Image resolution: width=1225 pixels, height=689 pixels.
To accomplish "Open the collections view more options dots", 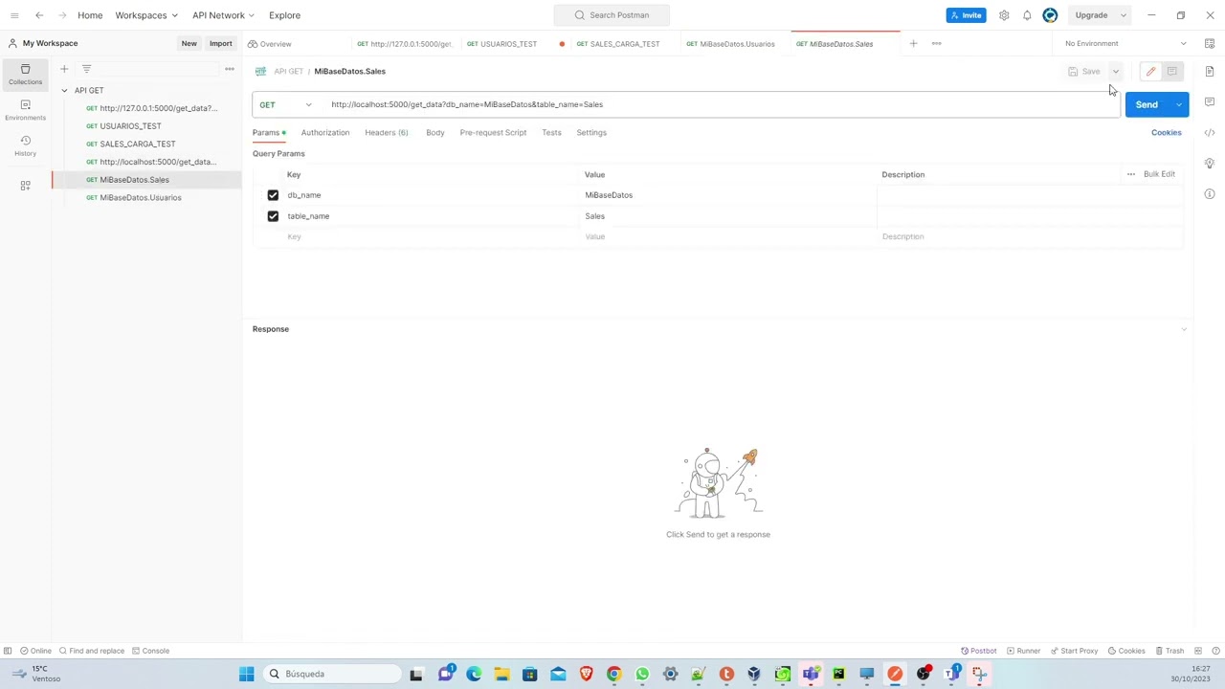I will coord(230,69).
